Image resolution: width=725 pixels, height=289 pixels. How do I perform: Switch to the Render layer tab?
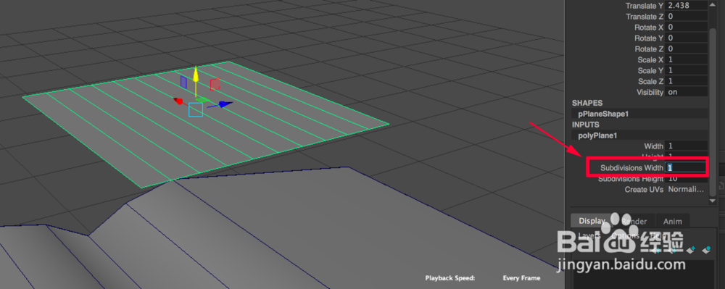coord(634,221)
